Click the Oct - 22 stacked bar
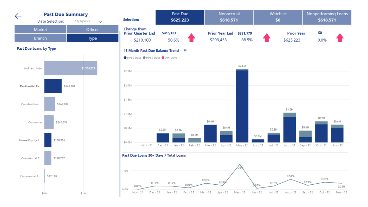 pyautogui.click(x=321, y=132)
